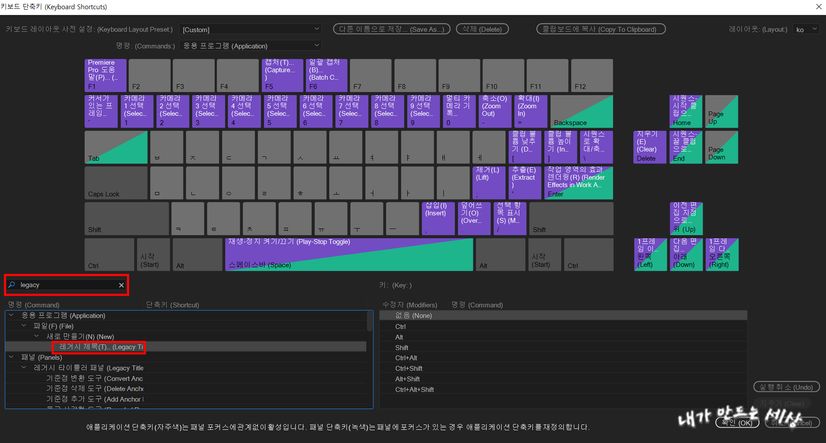Click the OK button
This screenshot has width=826, height=443.
click(737, 423)
